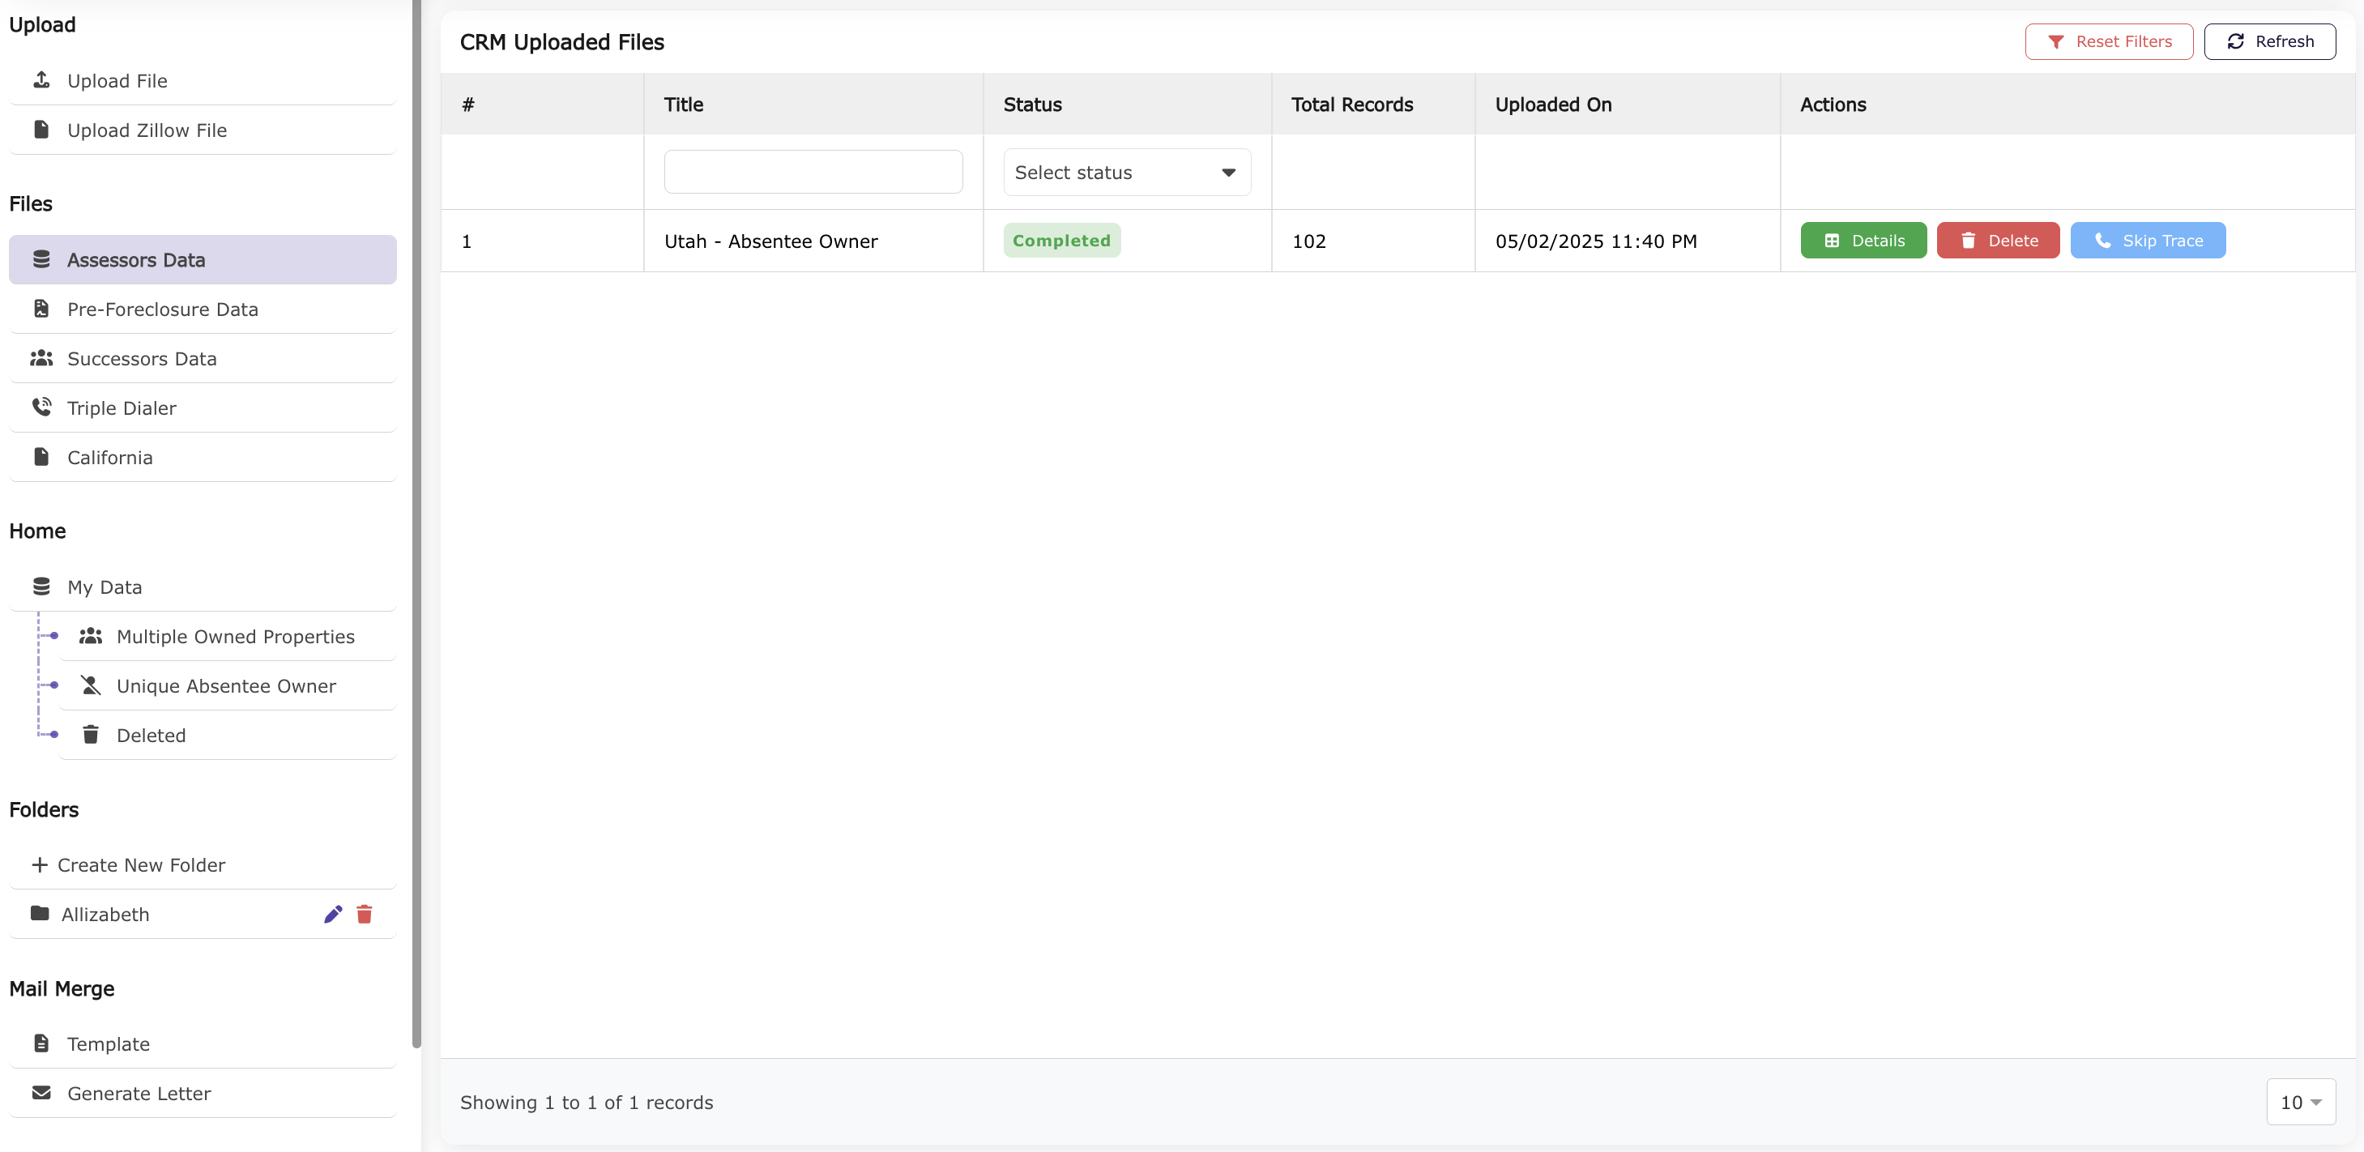Open the Unique Absentee Owner view

225,685
